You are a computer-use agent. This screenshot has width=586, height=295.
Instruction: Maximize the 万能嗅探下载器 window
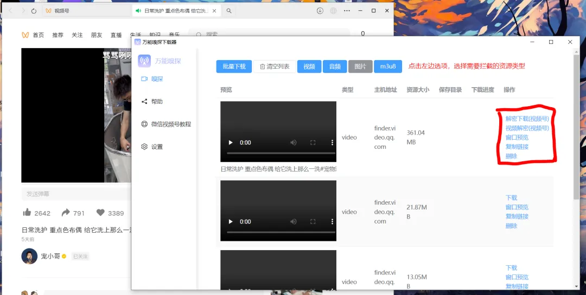tap(551, 42)
